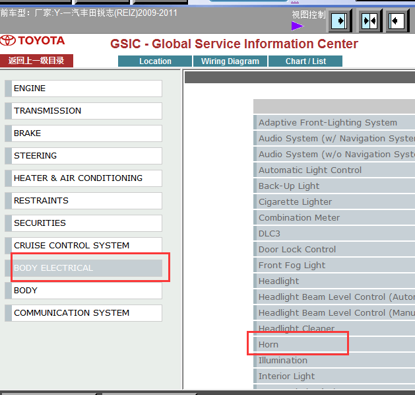Screen dimensions: 415x395
Task: Open the Combination Meter entry
Action: [x=335, y=218]
